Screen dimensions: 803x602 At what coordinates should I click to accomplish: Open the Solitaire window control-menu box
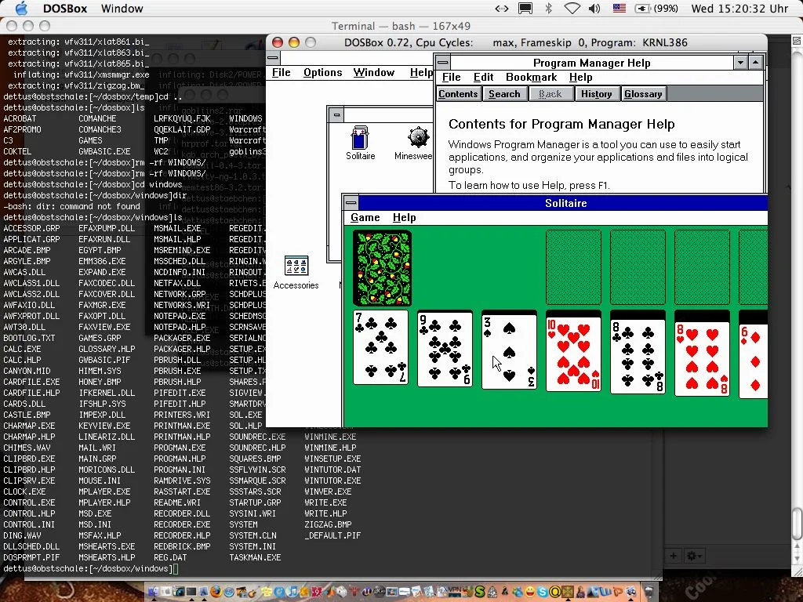coord(351,203)
